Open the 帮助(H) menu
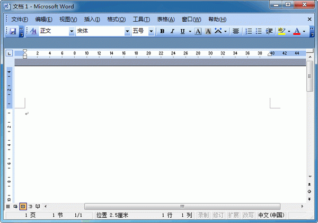318x223 pixels. (217, 20)
